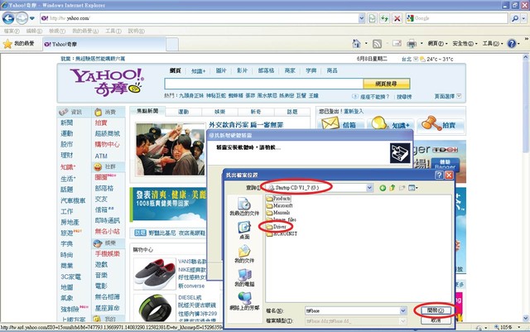
Task: Click the Favorites star icon
Action: click(7, 44)
